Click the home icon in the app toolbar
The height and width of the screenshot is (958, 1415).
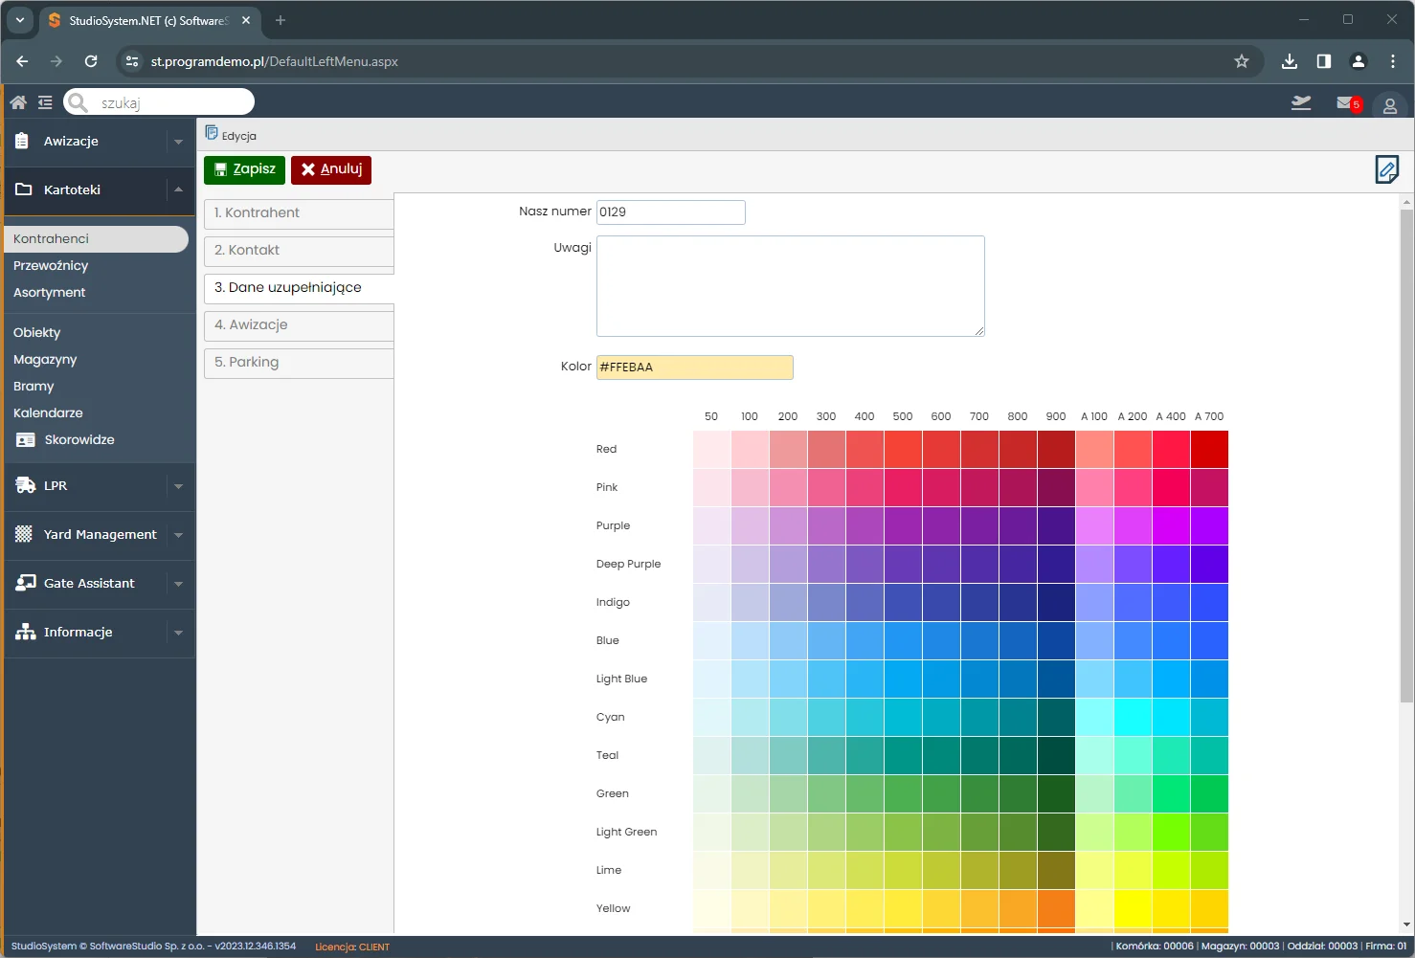point(18,102)
